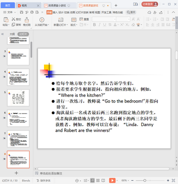Click the Copy (复制) icon
This screenshot has height=184, width=178.
pyautogui.click(x=13, y=24)
